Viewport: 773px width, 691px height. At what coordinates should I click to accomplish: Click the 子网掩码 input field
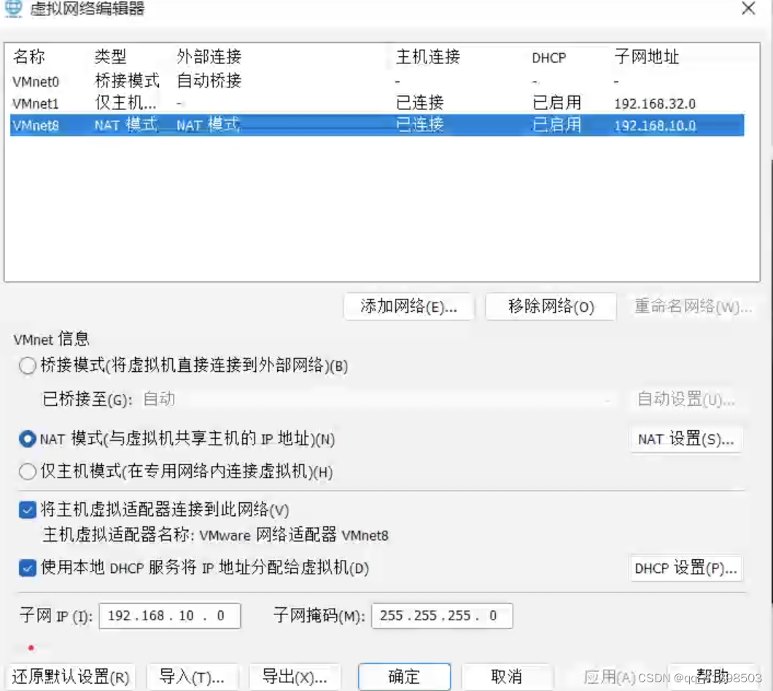(442, 616)
